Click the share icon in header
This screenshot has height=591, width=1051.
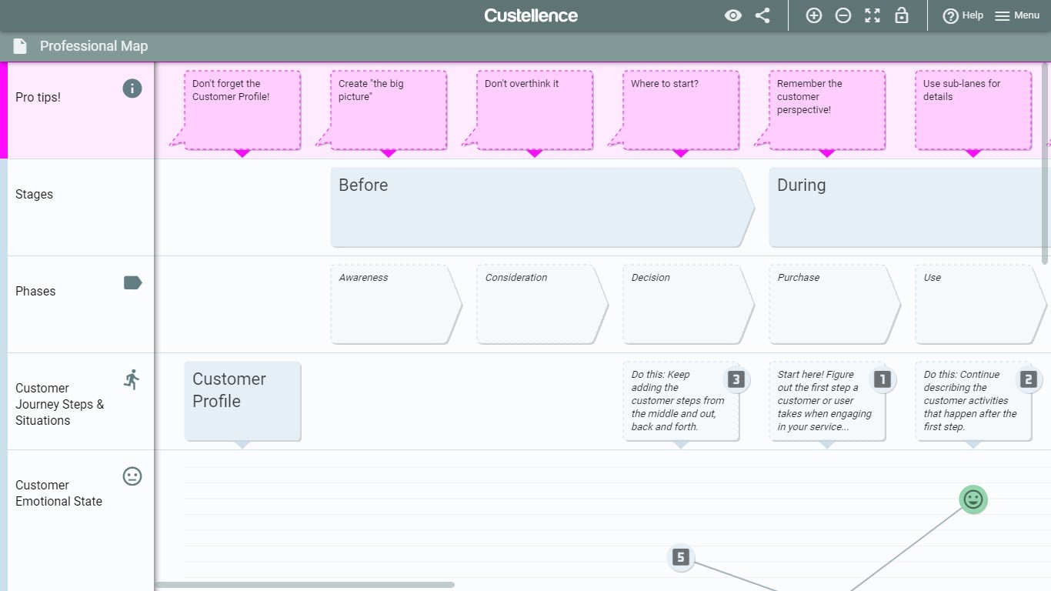[762, 15]
